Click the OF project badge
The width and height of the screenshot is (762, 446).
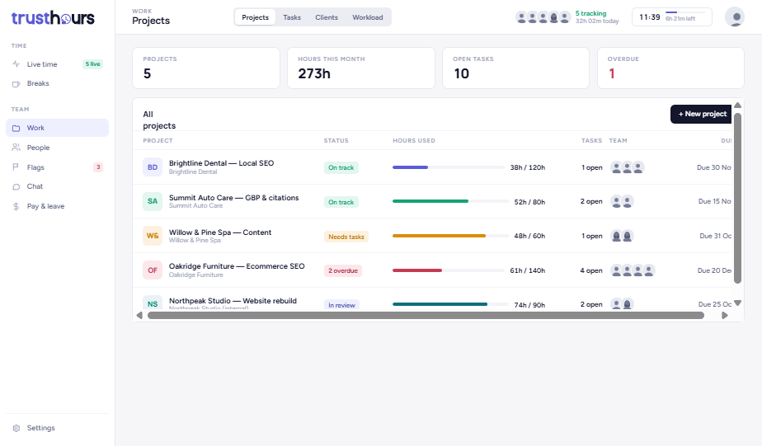[x=152, y=270]
